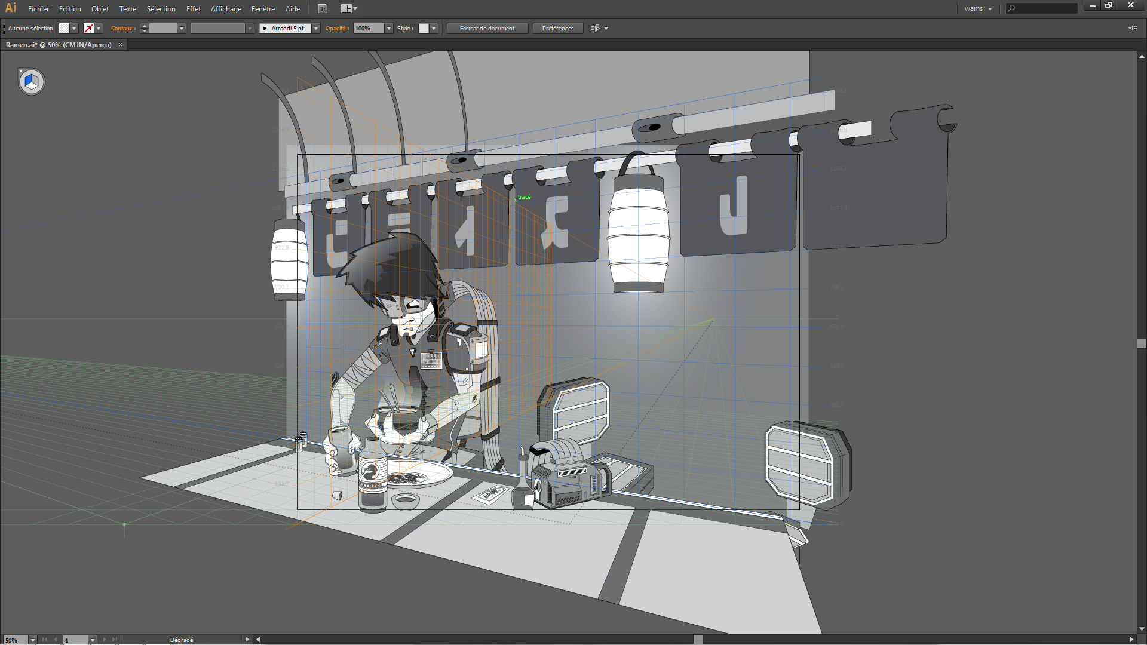
Task: Expand the opacity 100% dropdown
Action: click(389, 29)
